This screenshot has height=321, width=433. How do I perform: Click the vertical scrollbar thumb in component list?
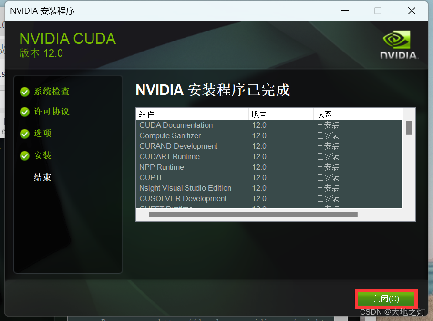tap(409, 128)
